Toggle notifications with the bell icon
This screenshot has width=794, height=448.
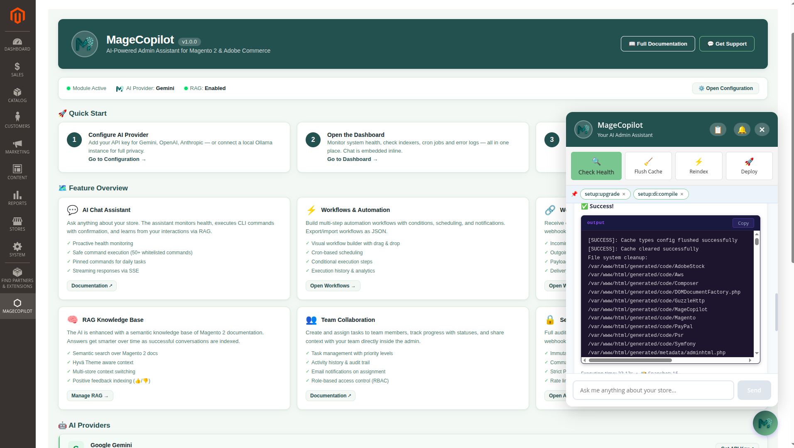(x=742, y=129)
